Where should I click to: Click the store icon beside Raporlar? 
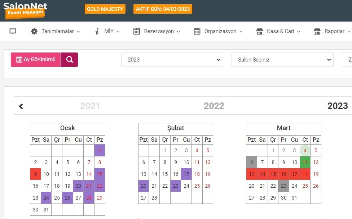tap(317, 31)
